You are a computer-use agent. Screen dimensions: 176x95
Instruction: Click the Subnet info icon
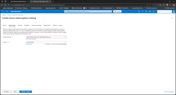(x=9, y=42)
